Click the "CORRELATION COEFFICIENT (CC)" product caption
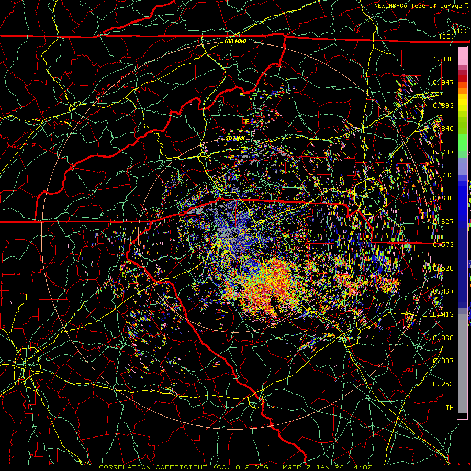The width and height of the screenshot is (471, 471). coord(165,467)
